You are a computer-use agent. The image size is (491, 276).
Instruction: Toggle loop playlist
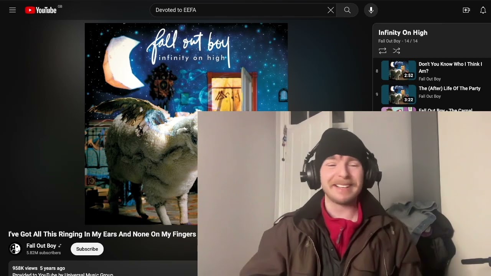click(382, 51)
